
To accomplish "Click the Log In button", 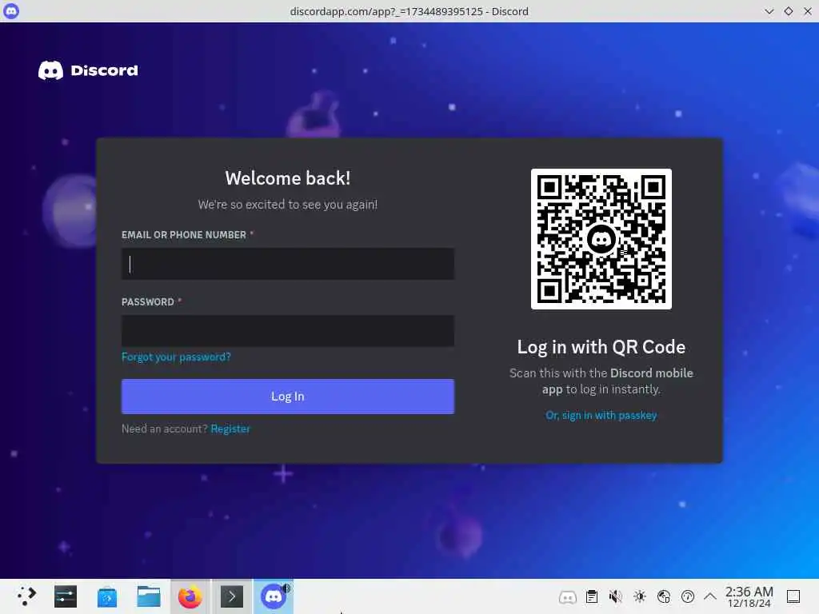I will click(288, 397).
